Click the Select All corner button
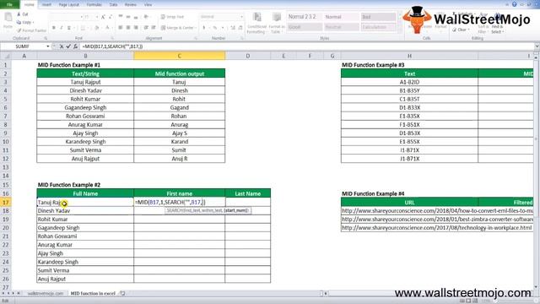The image size is (540, 304). (6, 56)
